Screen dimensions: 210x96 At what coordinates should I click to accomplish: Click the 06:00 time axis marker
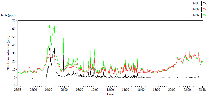64,90
